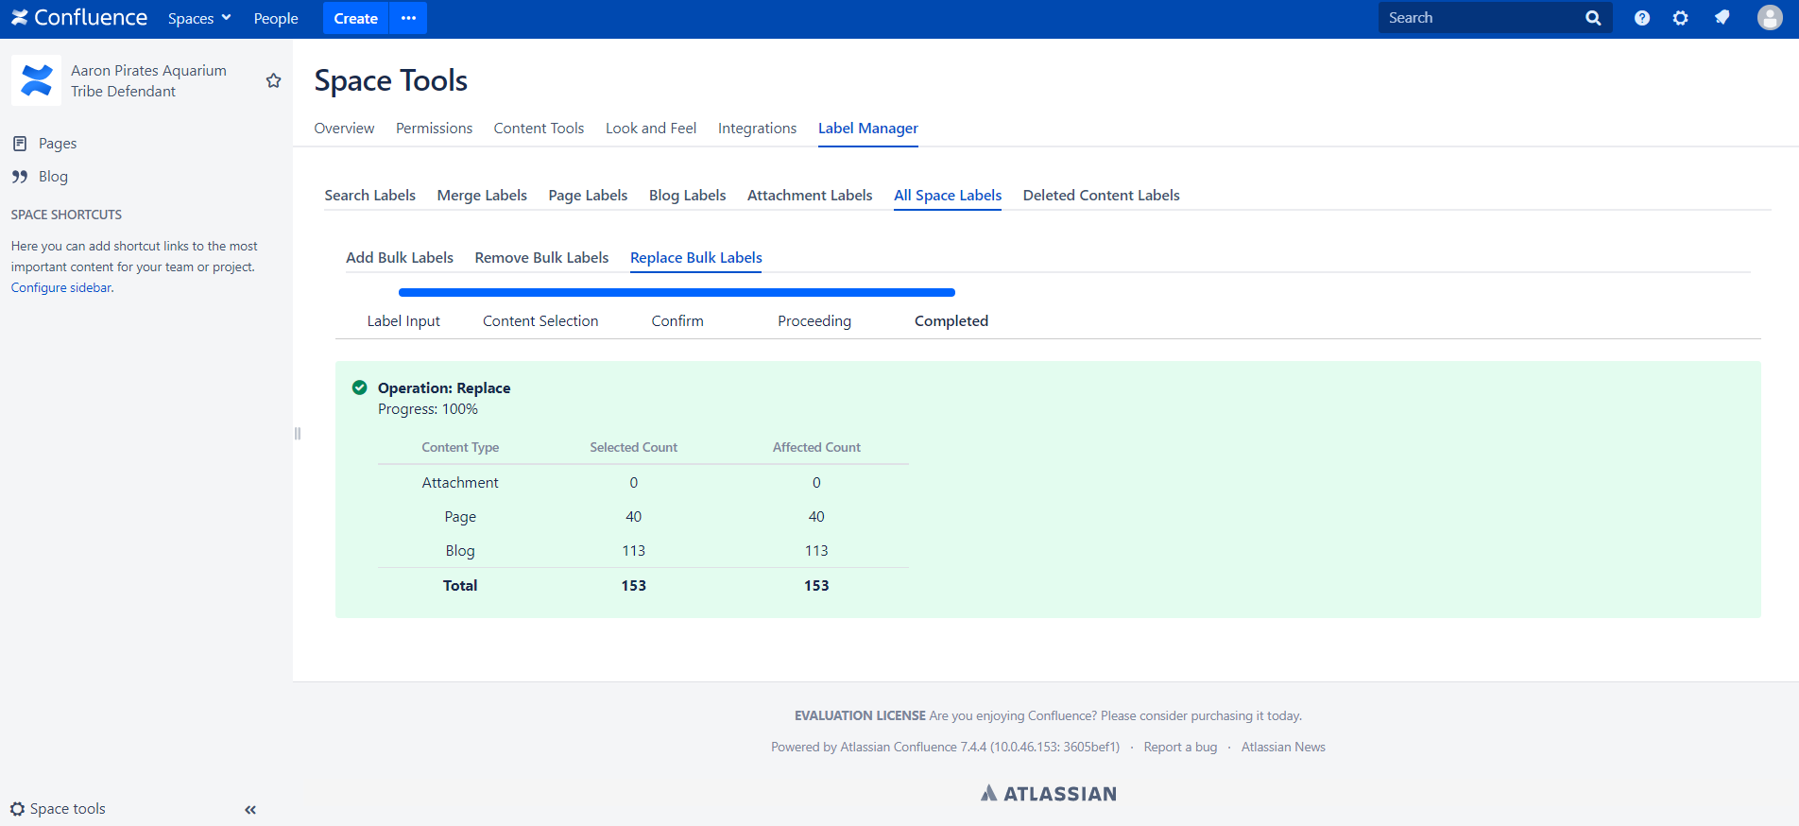1799x826 pixels.
Task: Click the Create button
Action: tap(356, 18)
